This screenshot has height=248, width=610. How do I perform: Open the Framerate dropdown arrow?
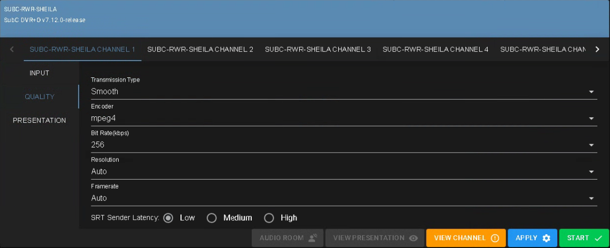591,199
